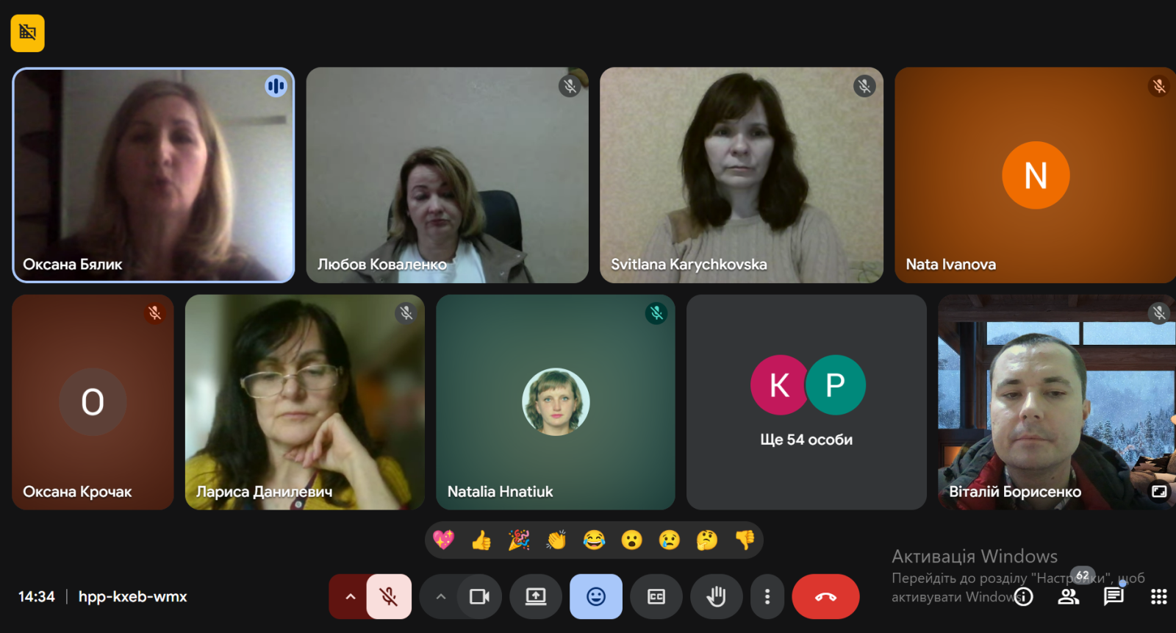The image size is (1176, 633).
Task: Start presenting your screen
Action: [x=536, y=596]
